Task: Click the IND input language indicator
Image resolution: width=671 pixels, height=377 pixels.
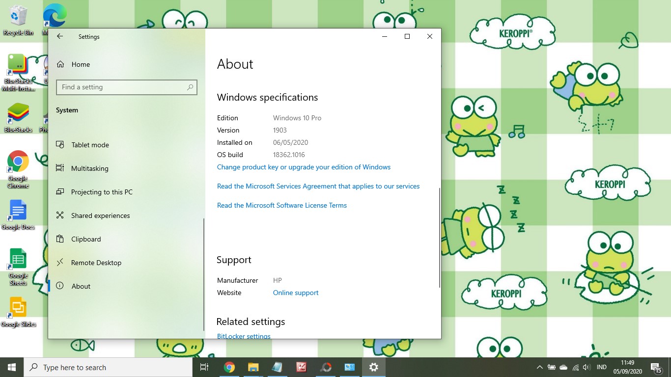Action: [x=602, y=367]
